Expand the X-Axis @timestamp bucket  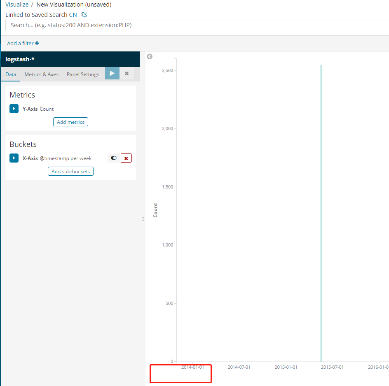coord(14,158)
